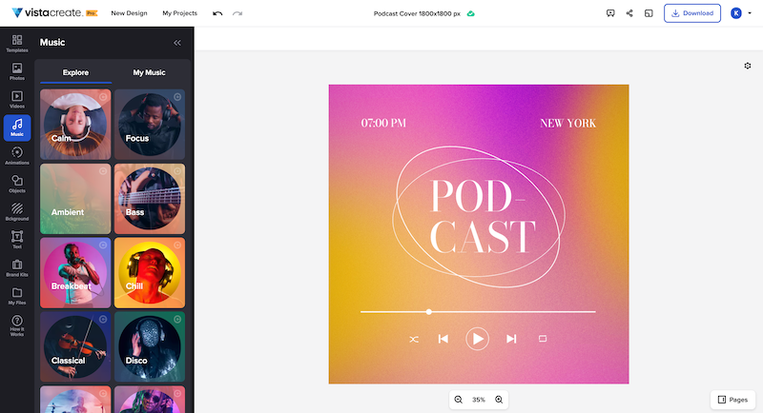This screenshot has width=763, height=413.
Task: Click the share icon in header
Action: (x=629, y=13)
